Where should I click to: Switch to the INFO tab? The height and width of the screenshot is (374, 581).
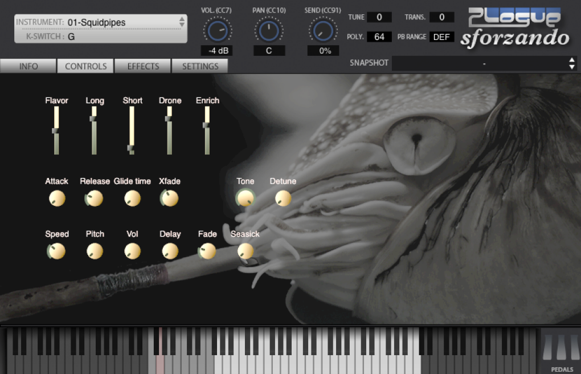[28, 66]
